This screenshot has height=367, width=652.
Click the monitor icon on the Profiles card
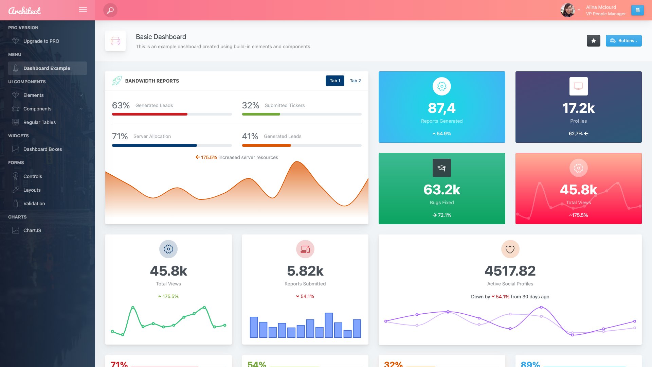pyautogui.click(x=578, y=86)
